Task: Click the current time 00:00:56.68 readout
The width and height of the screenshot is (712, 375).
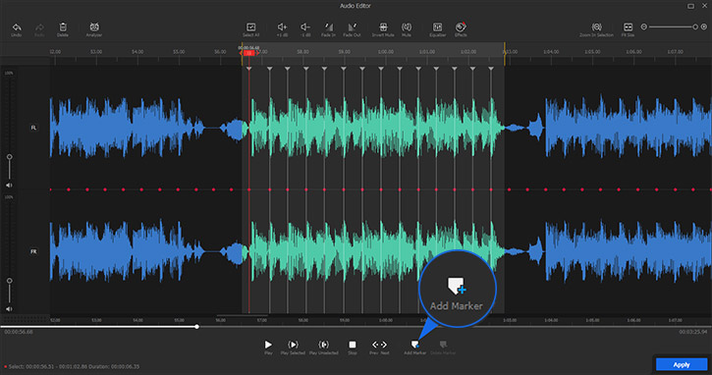Action: coord(19,332)
